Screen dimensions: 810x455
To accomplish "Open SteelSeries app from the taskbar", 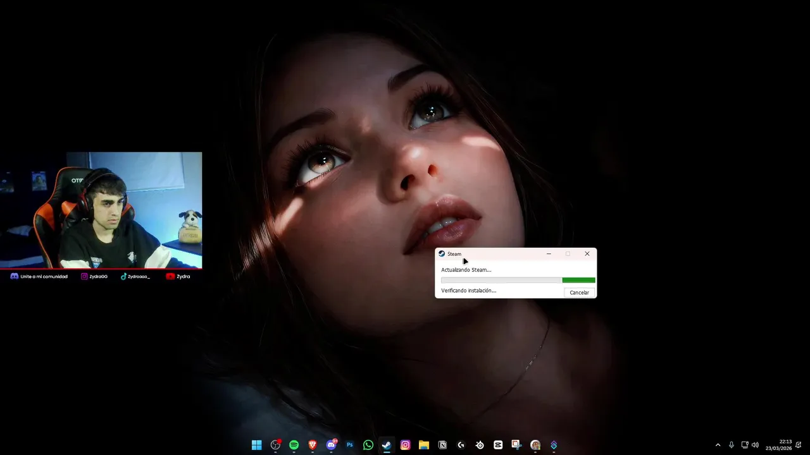I will pyautogui.click(x=480, y=445).
